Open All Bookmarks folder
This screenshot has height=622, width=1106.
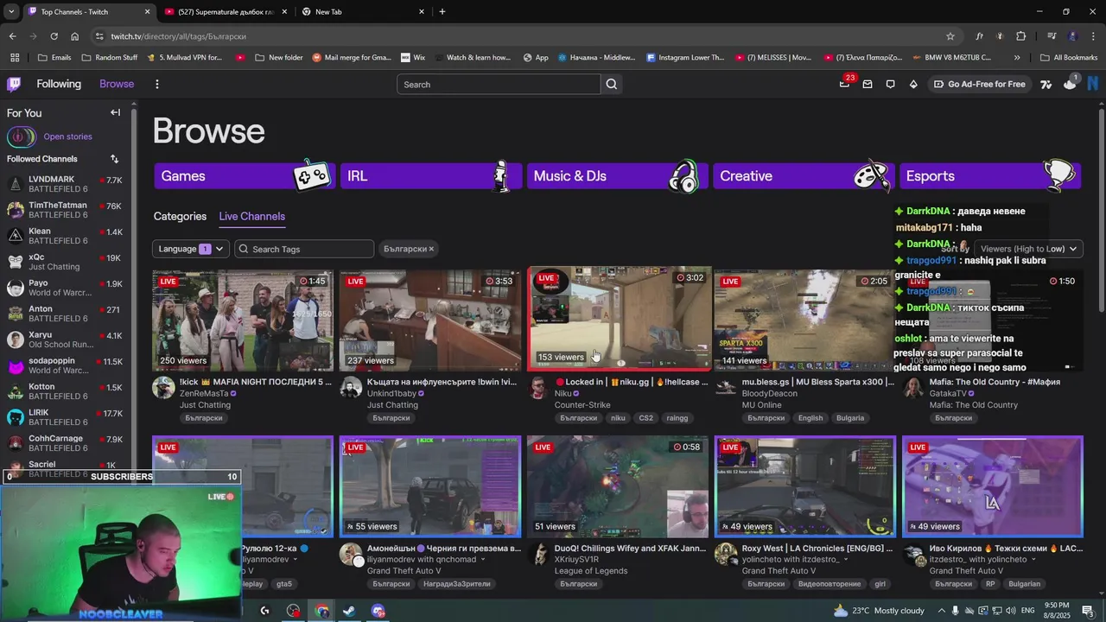point(1069,58)
